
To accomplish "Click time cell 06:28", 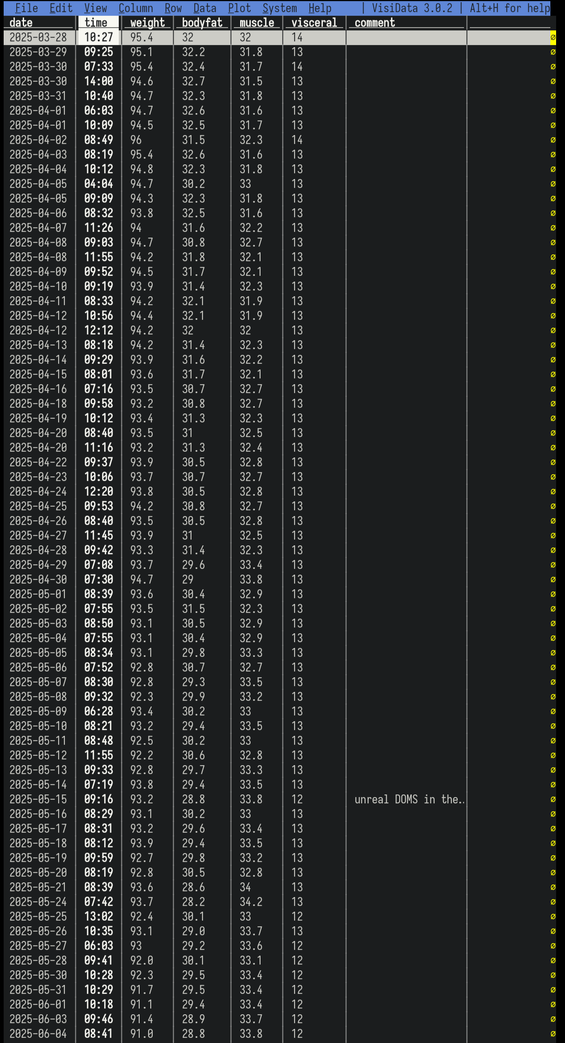I will pos(98,711).
